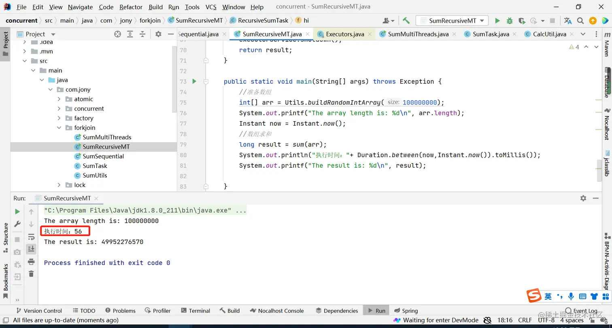Open Search Everywhere magnifier icon
Screen dimensions: 612x328
coord(580,21)
